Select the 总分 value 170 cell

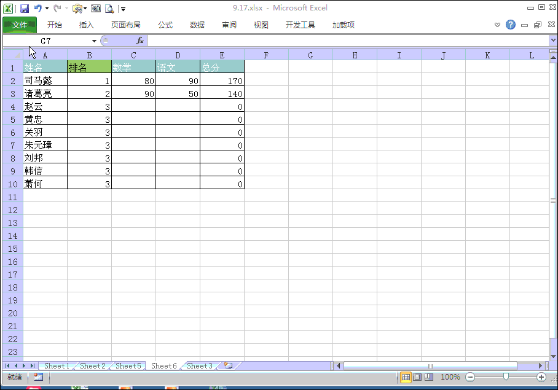coord(222,80)
